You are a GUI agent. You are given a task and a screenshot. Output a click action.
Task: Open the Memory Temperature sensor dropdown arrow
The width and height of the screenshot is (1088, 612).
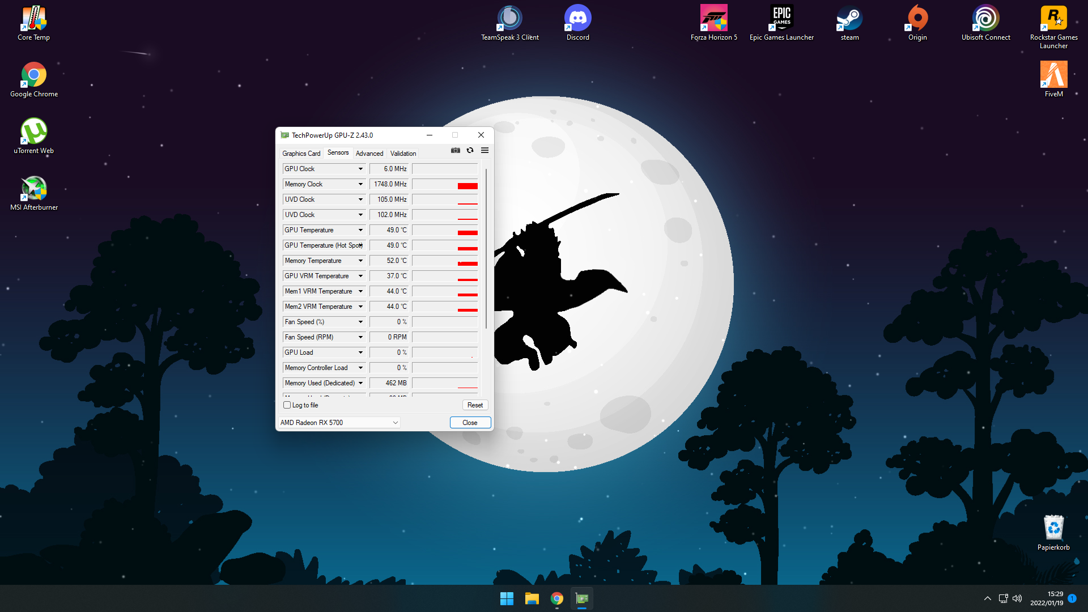(x=360, y=261)
